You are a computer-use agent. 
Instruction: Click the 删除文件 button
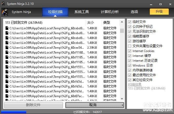pos(34,105)
